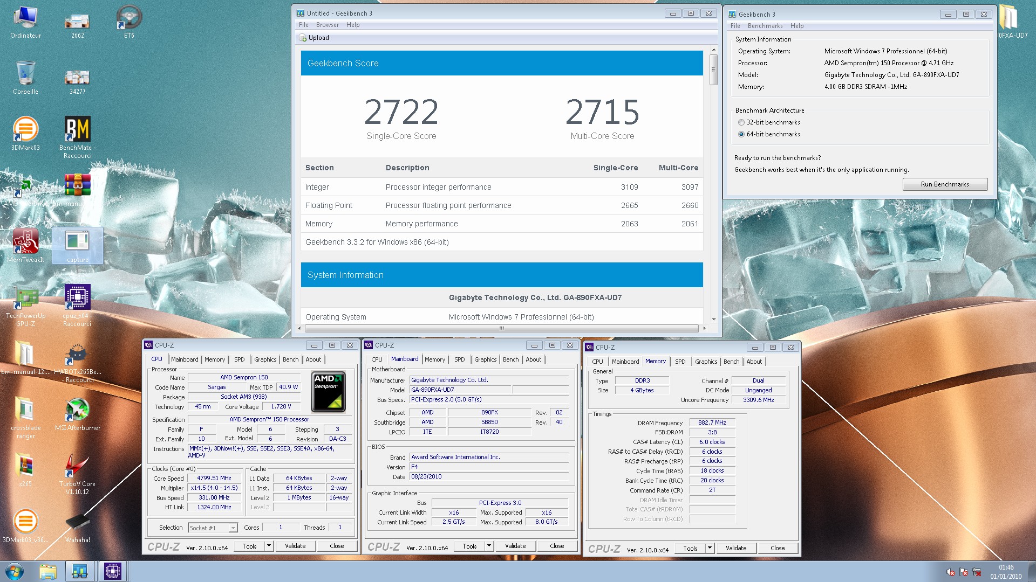Open the Windows Start orb

15,571
